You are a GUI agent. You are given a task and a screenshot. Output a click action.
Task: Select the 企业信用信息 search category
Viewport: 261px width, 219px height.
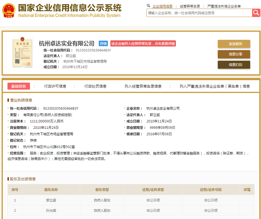click(162, 6)
